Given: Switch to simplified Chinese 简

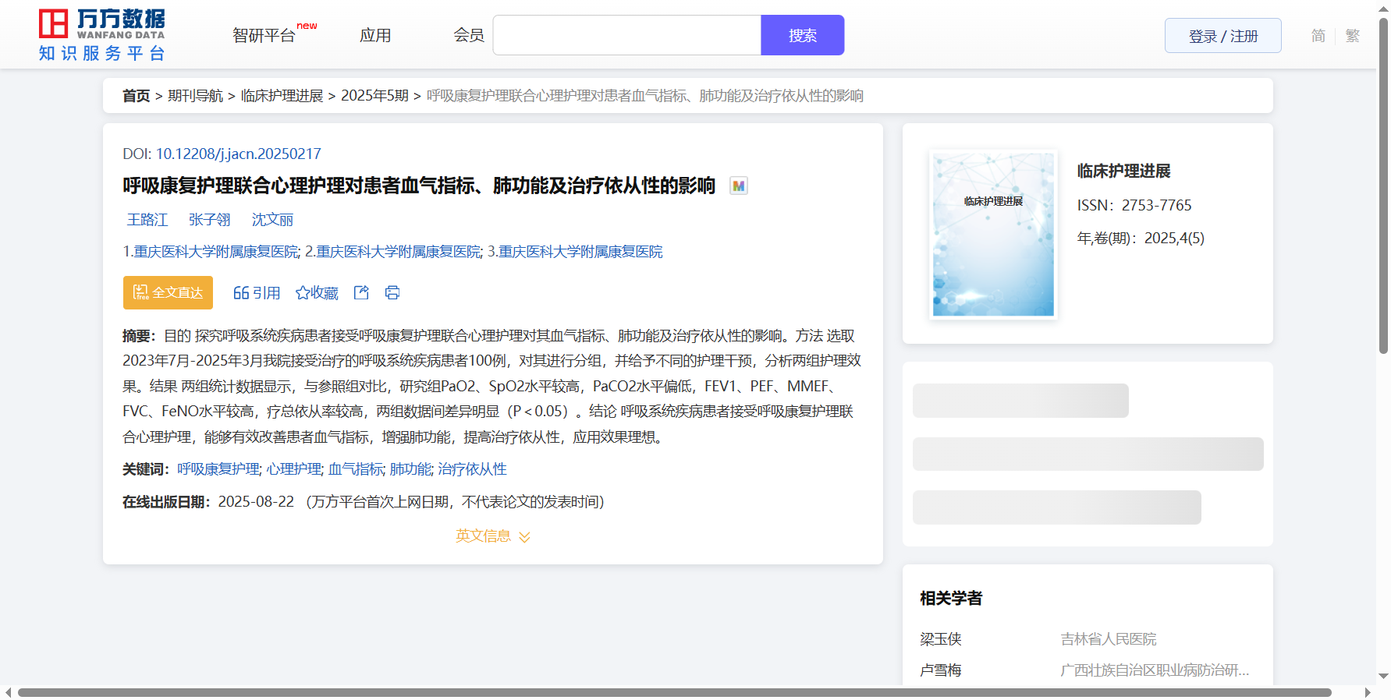Looking at the screenshot, I should pyautogui.click(x=1318, y=36).
